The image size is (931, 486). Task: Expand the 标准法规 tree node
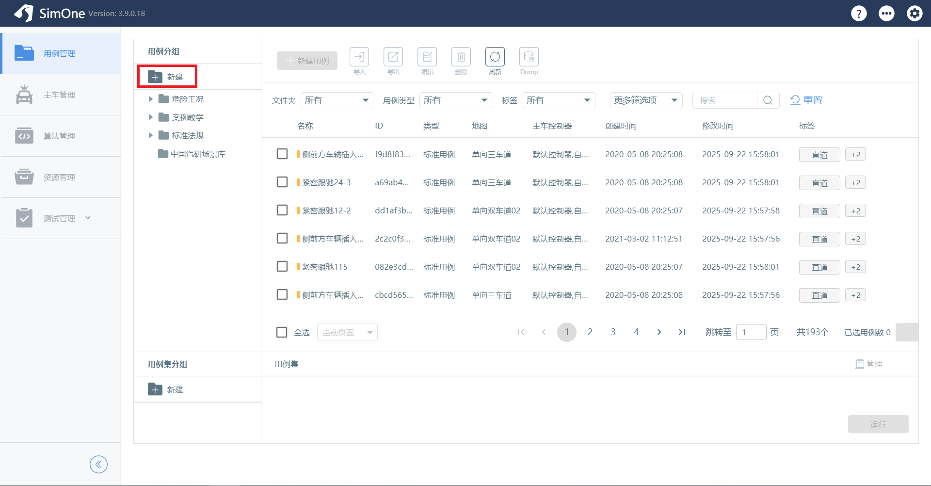coord(151,135)
